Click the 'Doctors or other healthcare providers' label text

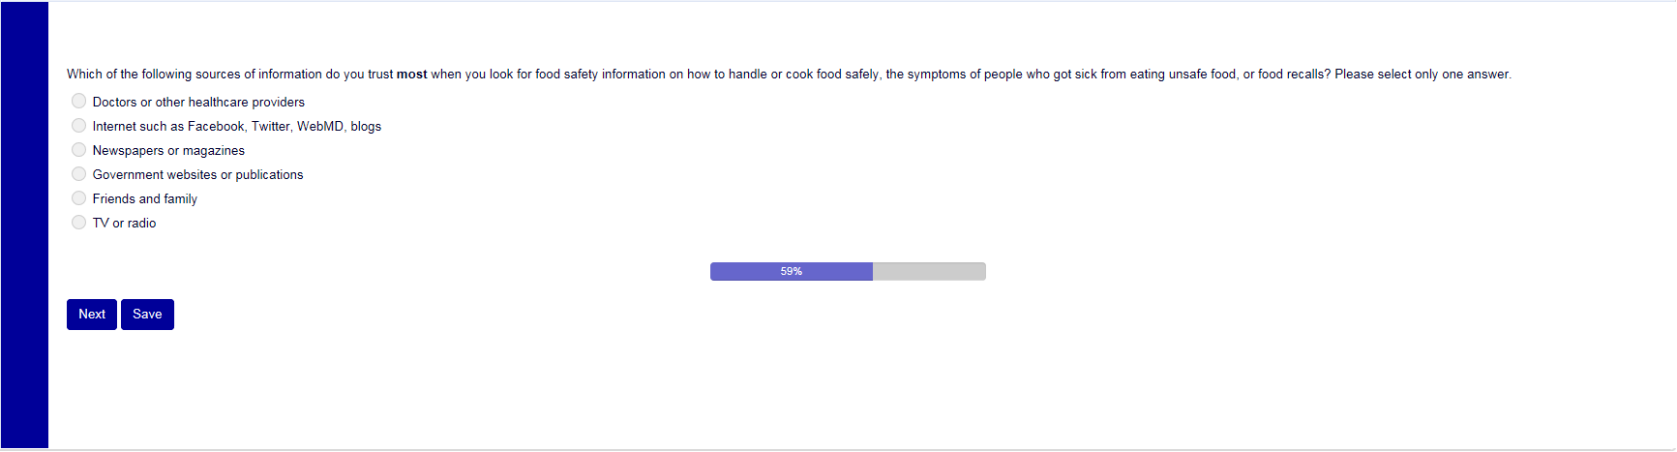198,102
